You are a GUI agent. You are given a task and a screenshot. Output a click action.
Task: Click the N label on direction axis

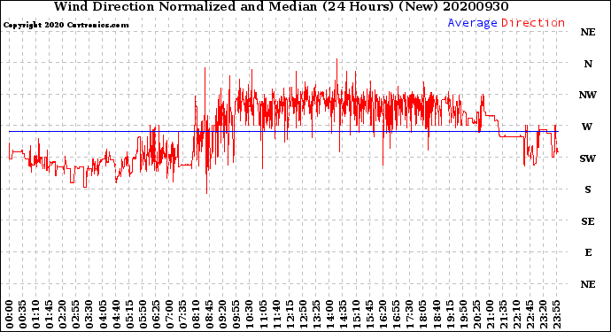click(x=588, y=64)
